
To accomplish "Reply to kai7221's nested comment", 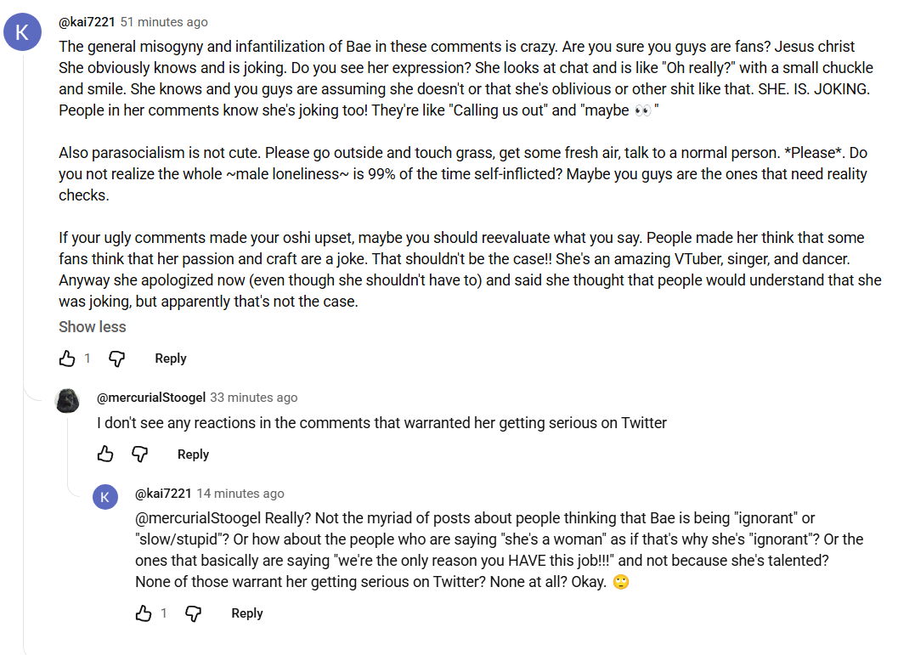I will tap(247, 613).
